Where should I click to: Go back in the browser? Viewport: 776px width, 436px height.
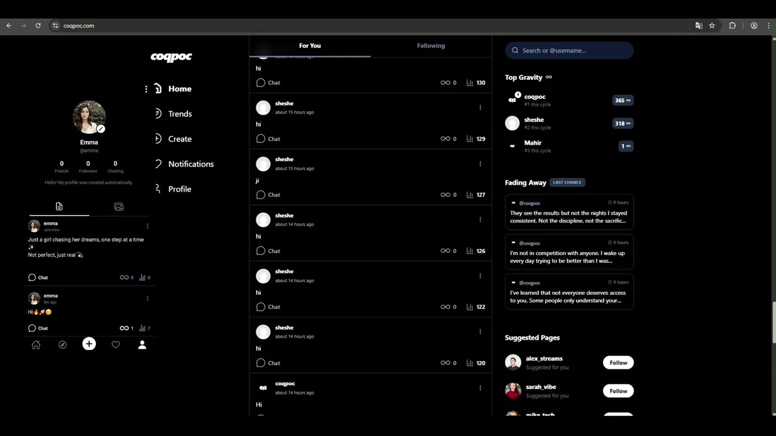[x=9, y=25]
